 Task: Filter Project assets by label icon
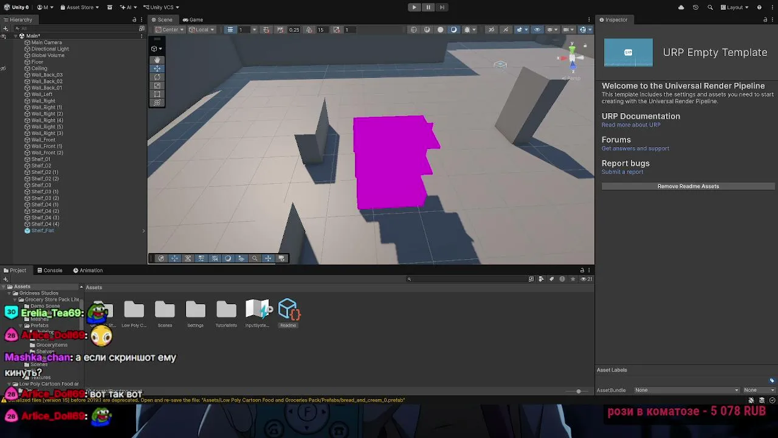[552, 279]
